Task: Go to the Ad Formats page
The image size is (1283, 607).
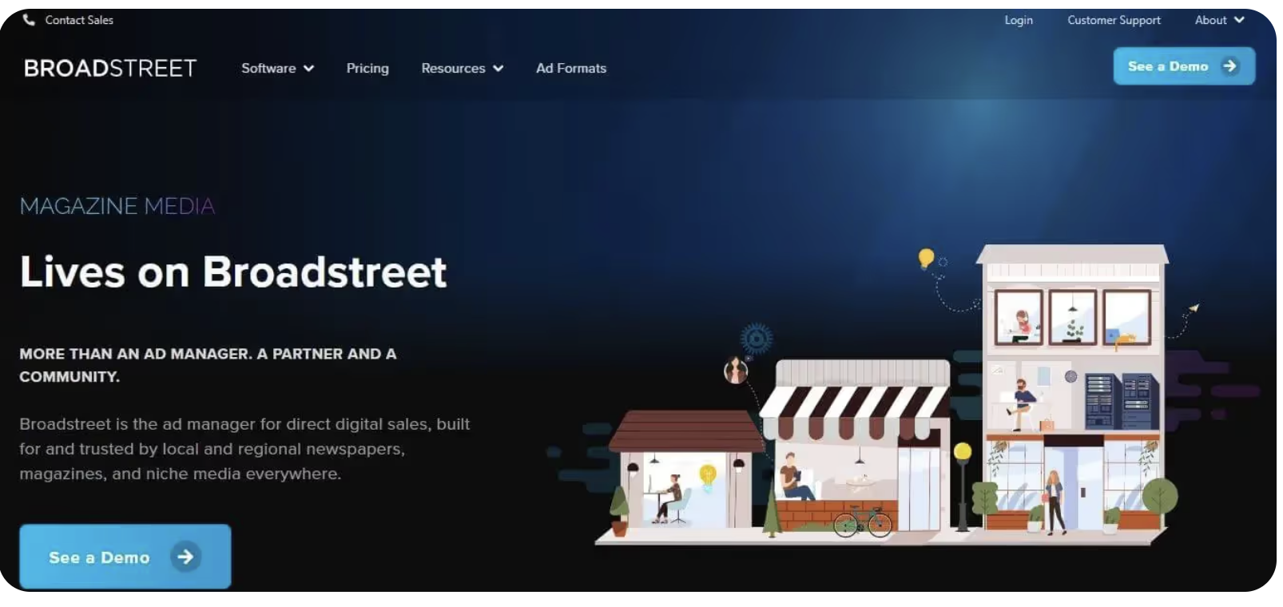Action: 571,69
